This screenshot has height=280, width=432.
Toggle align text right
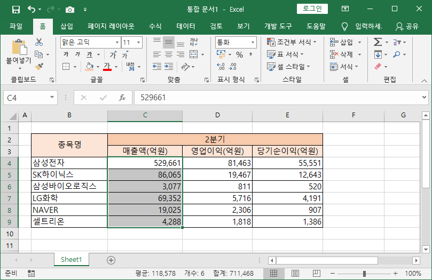(x=180, y=54)
